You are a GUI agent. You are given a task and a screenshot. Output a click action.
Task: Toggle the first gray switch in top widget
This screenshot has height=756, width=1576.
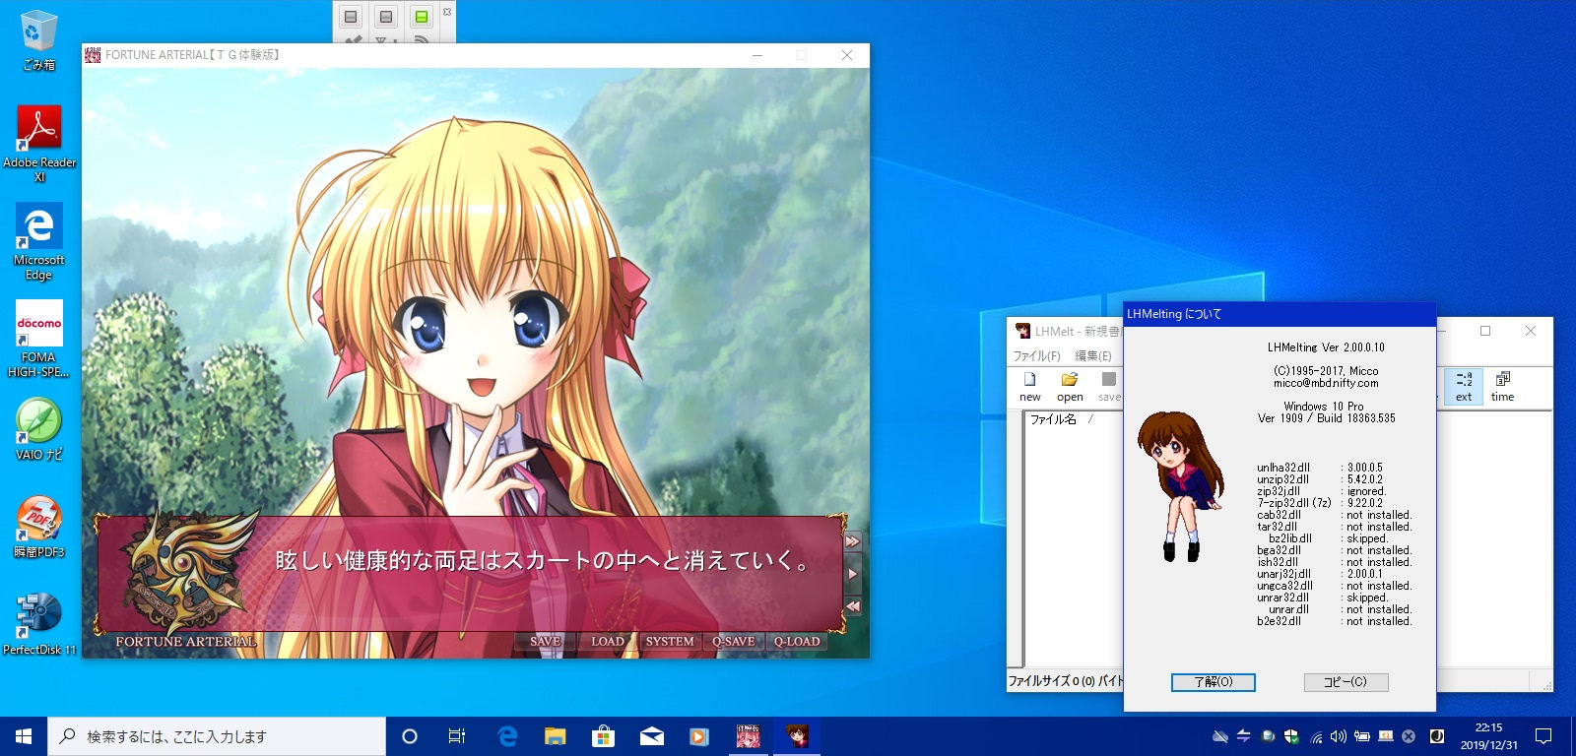pos(351,17)
